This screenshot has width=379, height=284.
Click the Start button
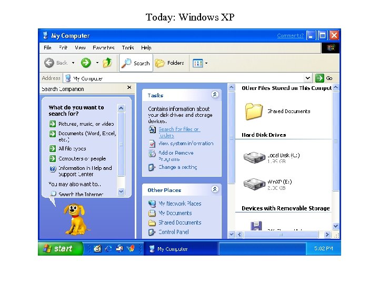[x=61, y=248]
